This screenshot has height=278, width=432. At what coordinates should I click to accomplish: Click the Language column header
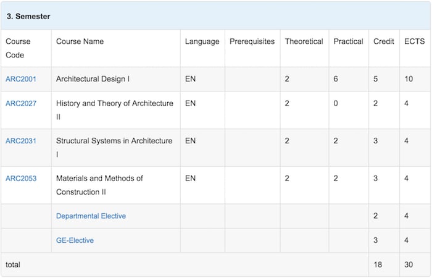(x=202, y=41)
